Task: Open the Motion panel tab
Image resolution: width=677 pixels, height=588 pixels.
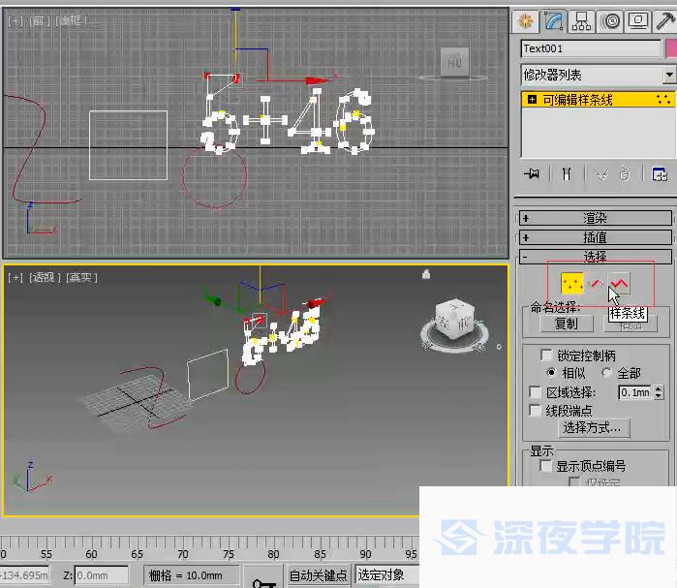Action: (x=610, y=20)
